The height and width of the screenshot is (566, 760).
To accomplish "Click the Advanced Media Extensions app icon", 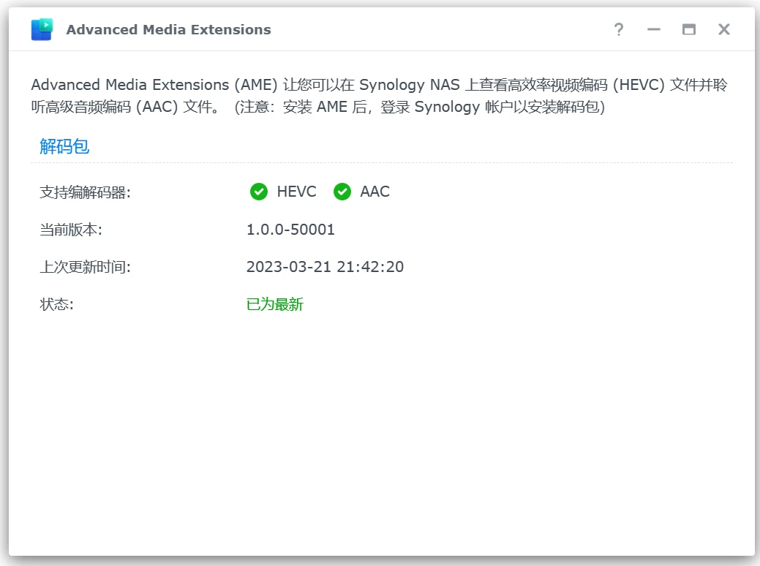I will point(42,29).
